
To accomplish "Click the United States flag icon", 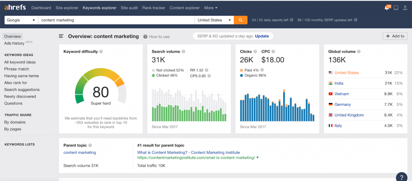I will [x=331, y=73].
